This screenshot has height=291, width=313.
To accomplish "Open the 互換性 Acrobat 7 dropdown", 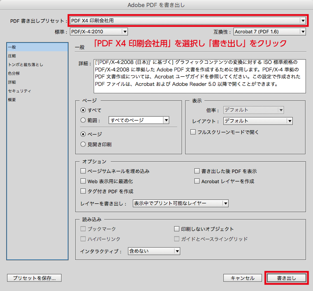I will point(269,32).
